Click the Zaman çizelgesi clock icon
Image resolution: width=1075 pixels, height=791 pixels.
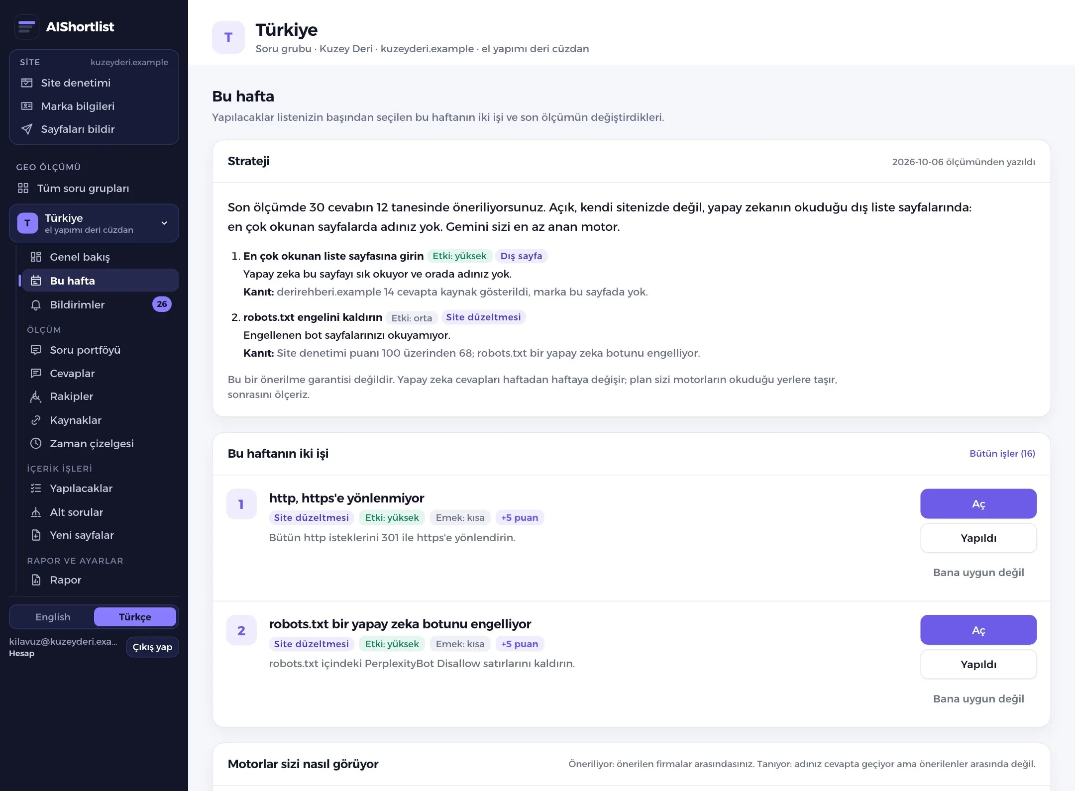point(36,443)
